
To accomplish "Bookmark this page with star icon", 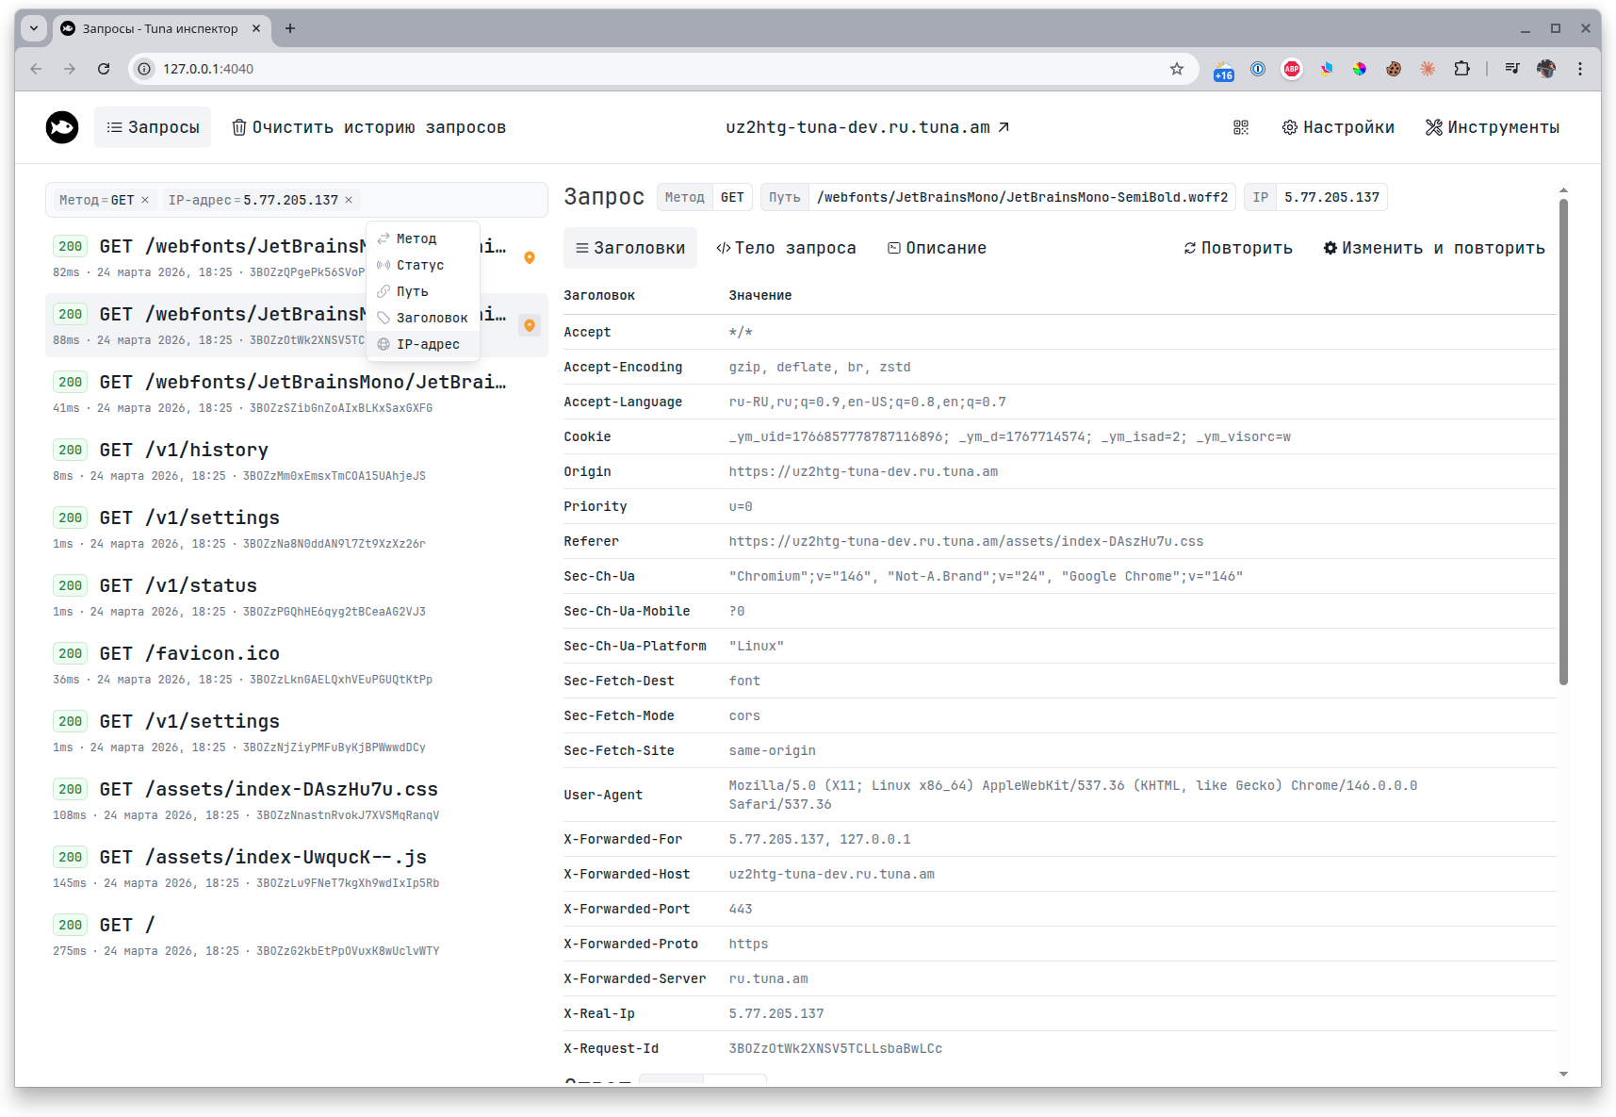I will tap(1177, 69).
